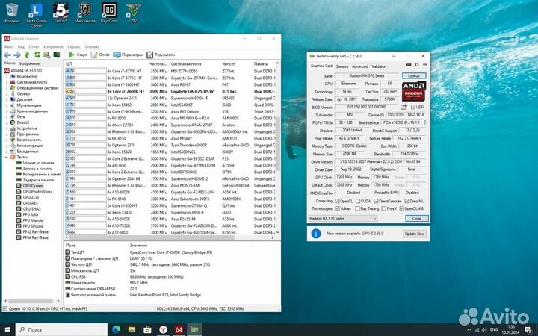Collapse the Тесты tree node
538x336 pixels.
(7, 157)
